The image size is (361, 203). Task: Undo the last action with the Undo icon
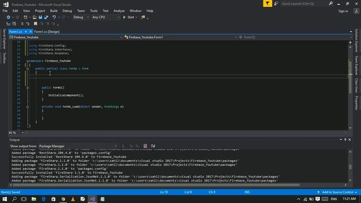[54, 17]
